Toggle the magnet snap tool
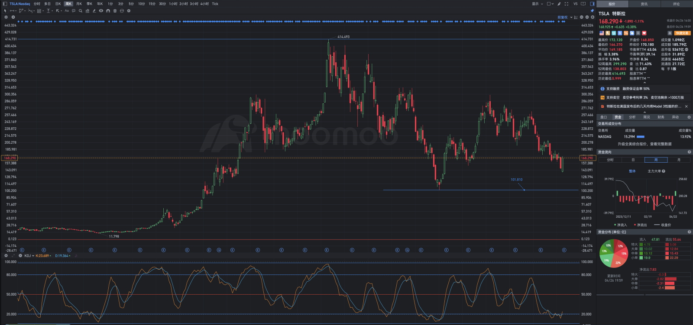This screenshot has height=325, width=693. click(x=108, y=11)
